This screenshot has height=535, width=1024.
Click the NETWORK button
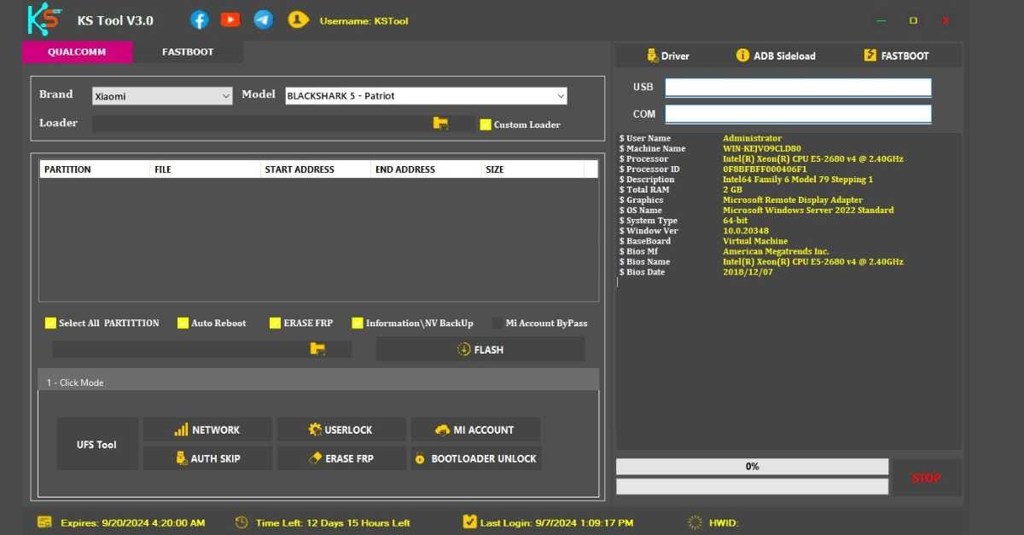207,430
